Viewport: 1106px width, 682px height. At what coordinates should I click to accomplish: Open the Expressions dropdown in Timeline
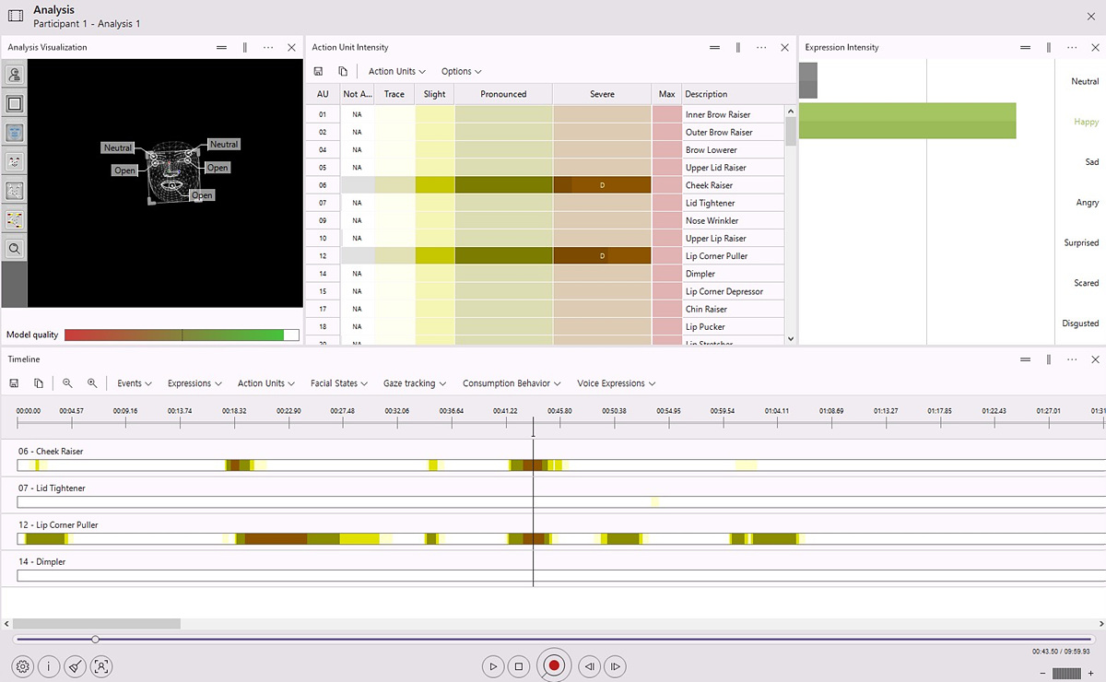pyautogui.click(x=194, y=383)
